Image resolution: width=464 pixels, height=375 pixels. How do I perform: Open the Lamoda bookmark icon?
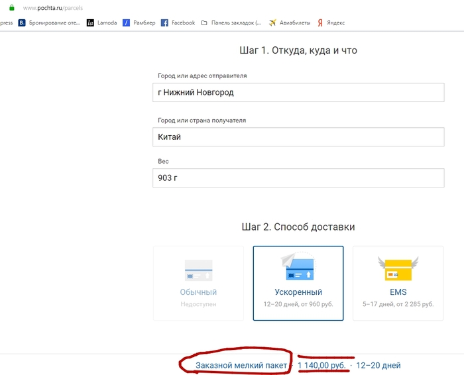[x=90, y=23]
